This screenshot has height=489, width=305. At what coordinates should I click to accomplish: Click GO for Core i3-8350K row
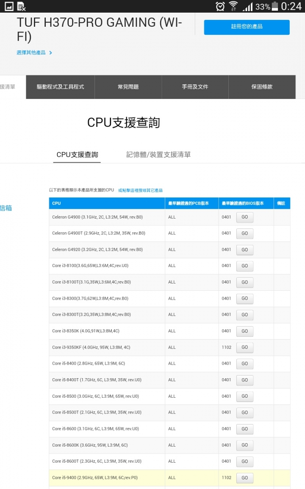pyautogui.click(x=245, y=331)
